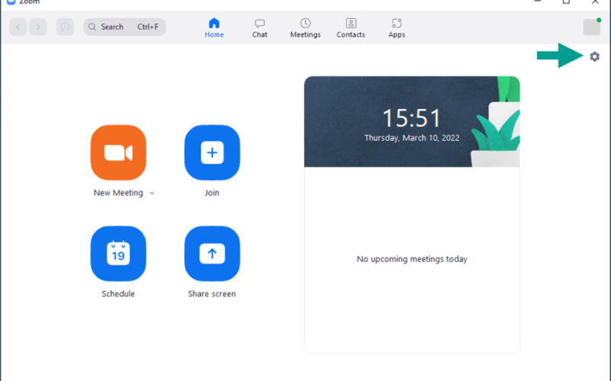611x381 pixels.
Task: Open the Chat tab
Action: point(260,28)
